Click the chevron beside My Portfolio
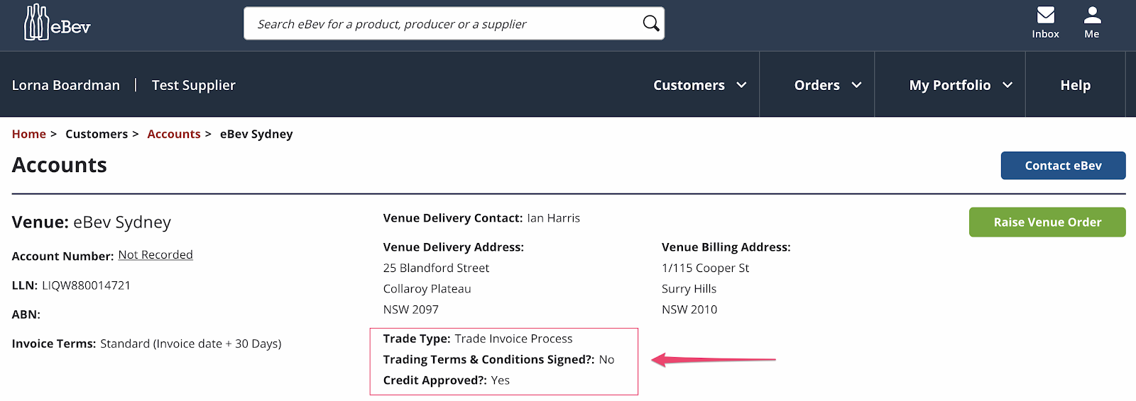 click(x=1007, y=85)
